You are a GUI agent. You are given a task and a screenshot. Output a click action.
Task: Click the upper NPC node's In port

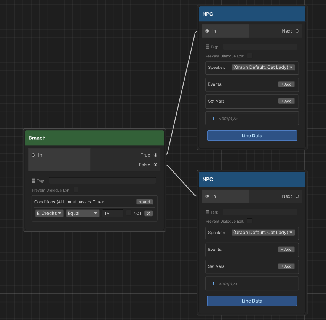[207, 31]
